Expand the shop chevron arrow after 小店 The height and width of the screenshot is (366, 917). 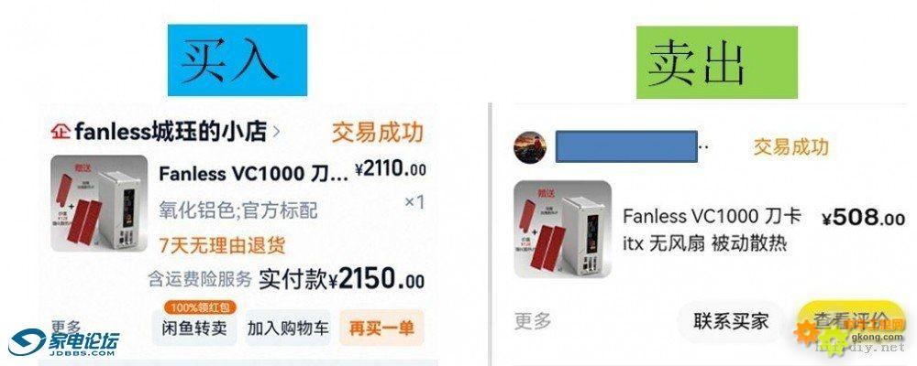pos(276,133)
